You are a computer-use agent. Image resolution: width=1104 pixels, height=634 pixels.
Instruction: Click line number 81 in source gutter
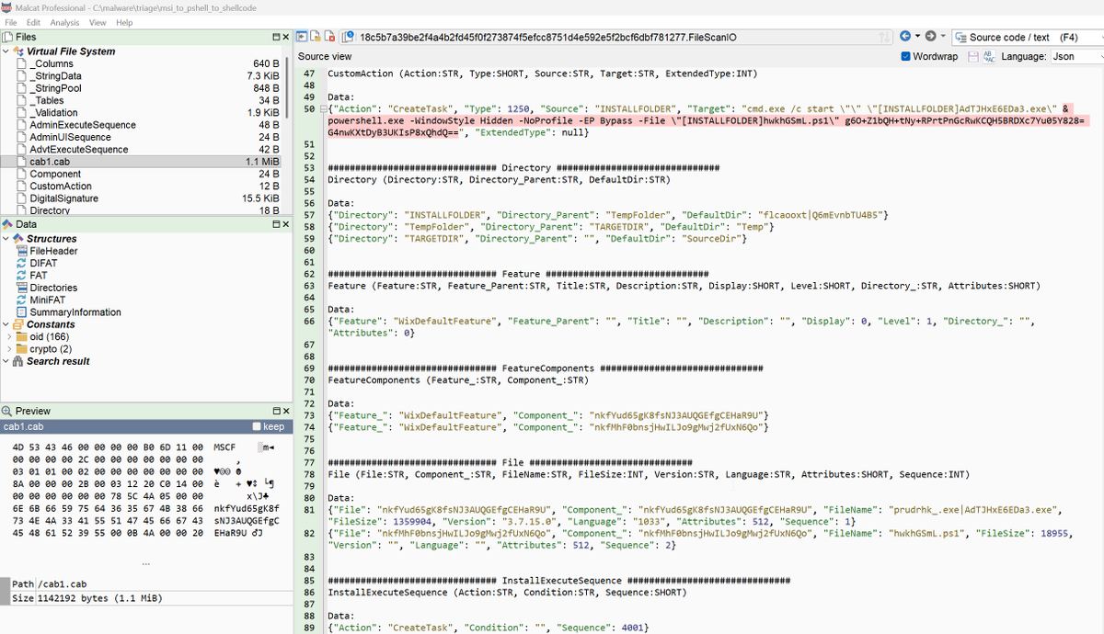tap(308, 509)
